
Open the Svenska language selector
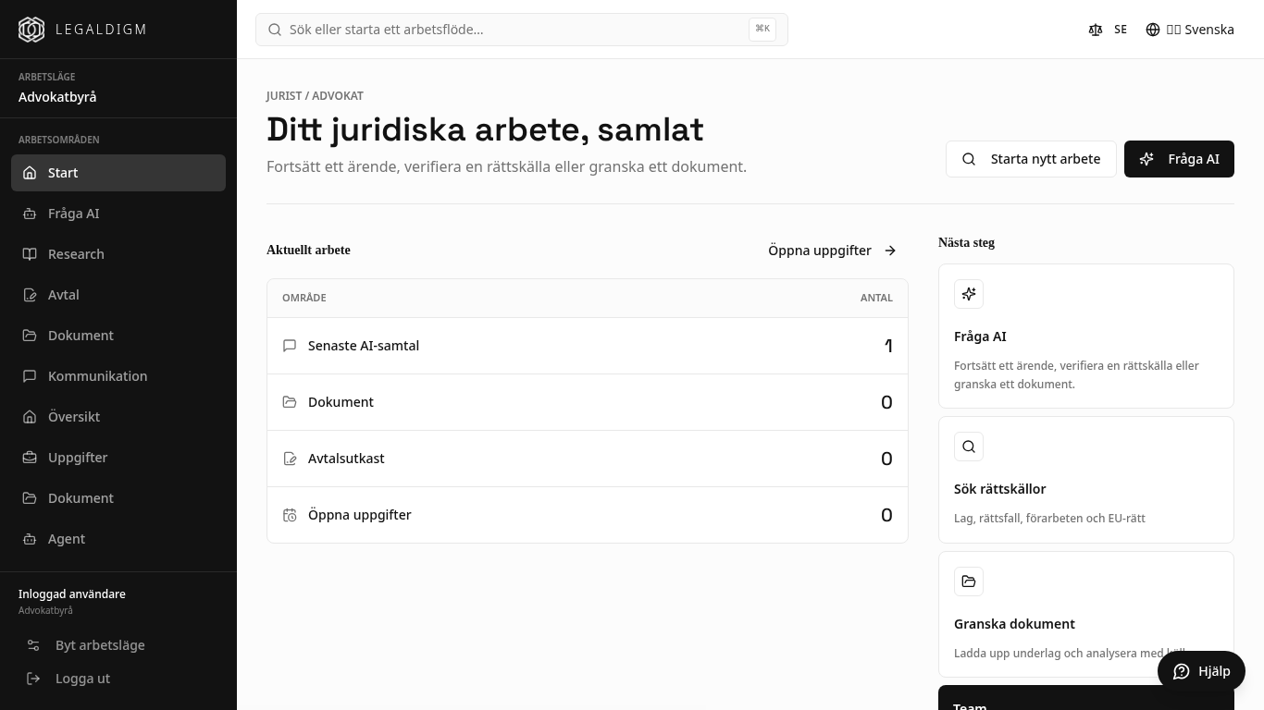pyautogui.click(x=1190, y=30)
